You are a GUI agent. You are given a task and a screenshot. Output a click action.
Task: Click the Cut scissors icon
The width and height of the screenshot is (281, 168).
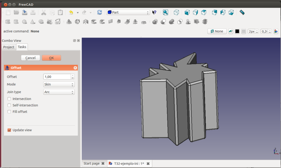point(44,12)
